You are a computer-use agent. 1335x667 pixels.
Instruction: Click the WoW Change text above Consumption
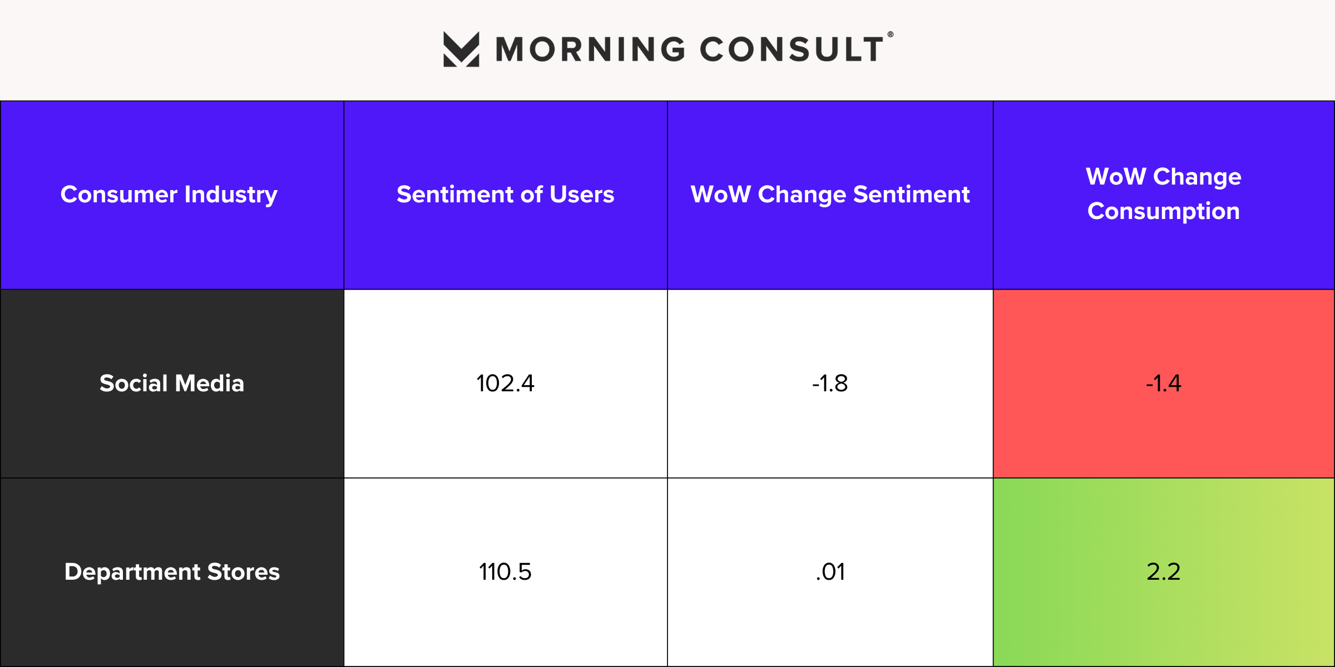click(1163, 177)
